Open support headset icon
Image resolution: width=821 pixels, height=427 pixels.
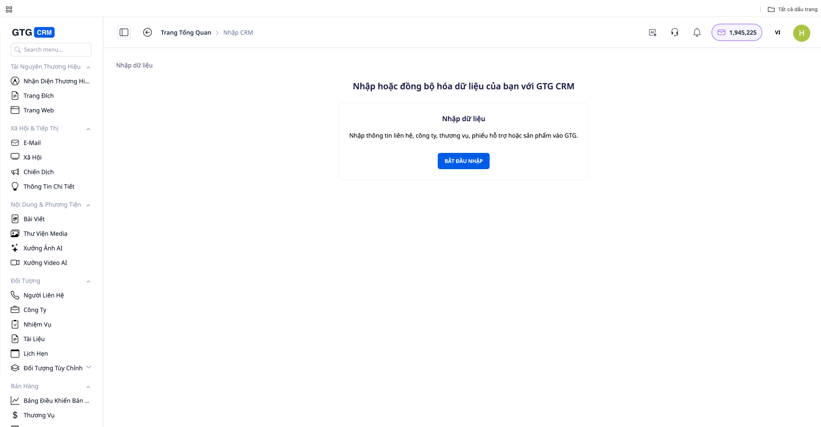tap(675, 33)
